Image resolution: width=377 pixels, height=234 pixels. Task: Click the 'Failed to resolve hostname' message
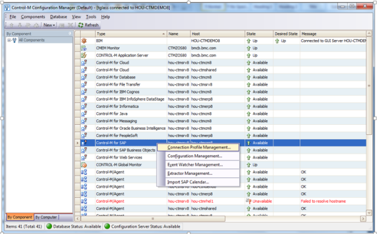[x=323, y=202]
